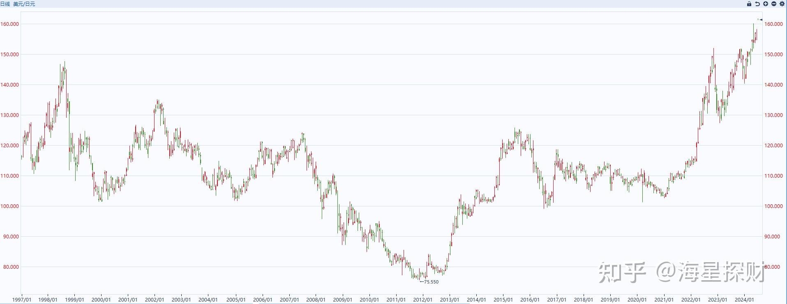This screenshot has height=304, width=787.
Task: Click the 80.000 label on left price axis
Action: tap(11, 267)
